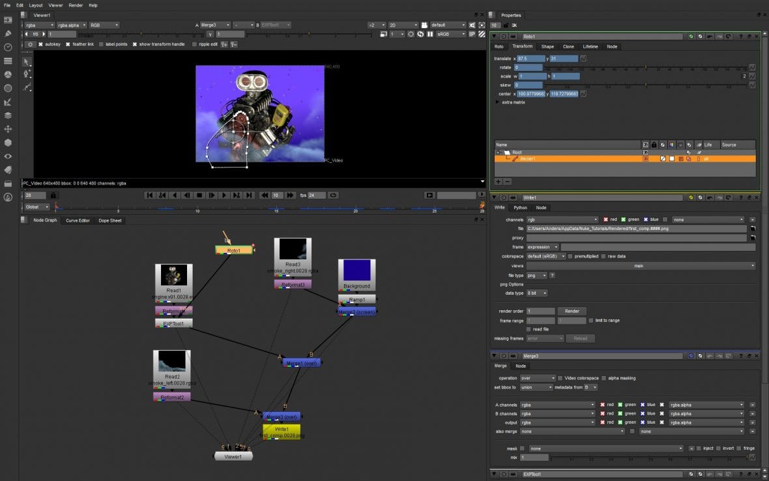The height and width of the screenshot is (481, 769).
Task: Toggle feather link checkbox
Action: (x=68, y=44)
